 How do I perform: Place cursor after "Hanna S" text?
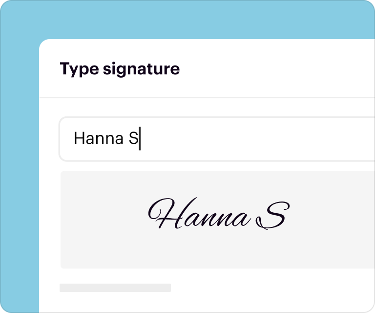(140, 139)
